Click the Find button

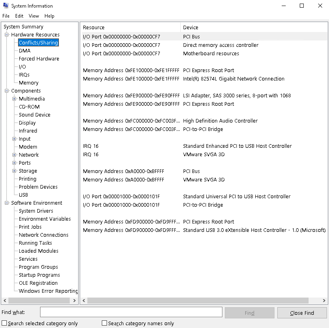(x=249, y=312)
